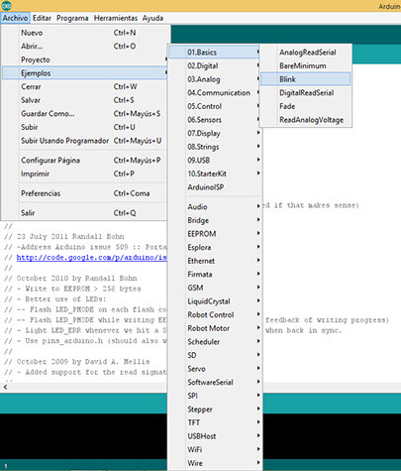The height and width of the screenshot is (471, 401).
Task: Expand the 07.Display submenu
Action: click(x=215, y=134)
